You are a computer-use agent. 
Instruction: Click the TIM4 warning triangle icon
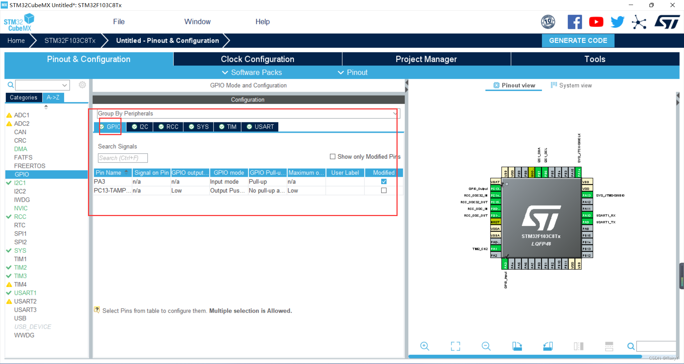point(9,284)
